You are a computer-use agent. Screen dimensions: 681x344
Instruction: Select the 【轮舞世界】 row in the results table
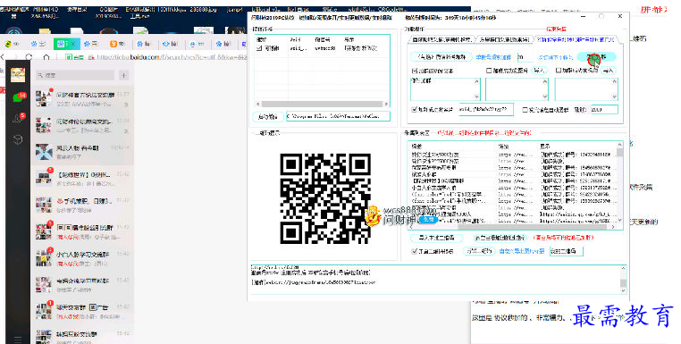point(512,181)
